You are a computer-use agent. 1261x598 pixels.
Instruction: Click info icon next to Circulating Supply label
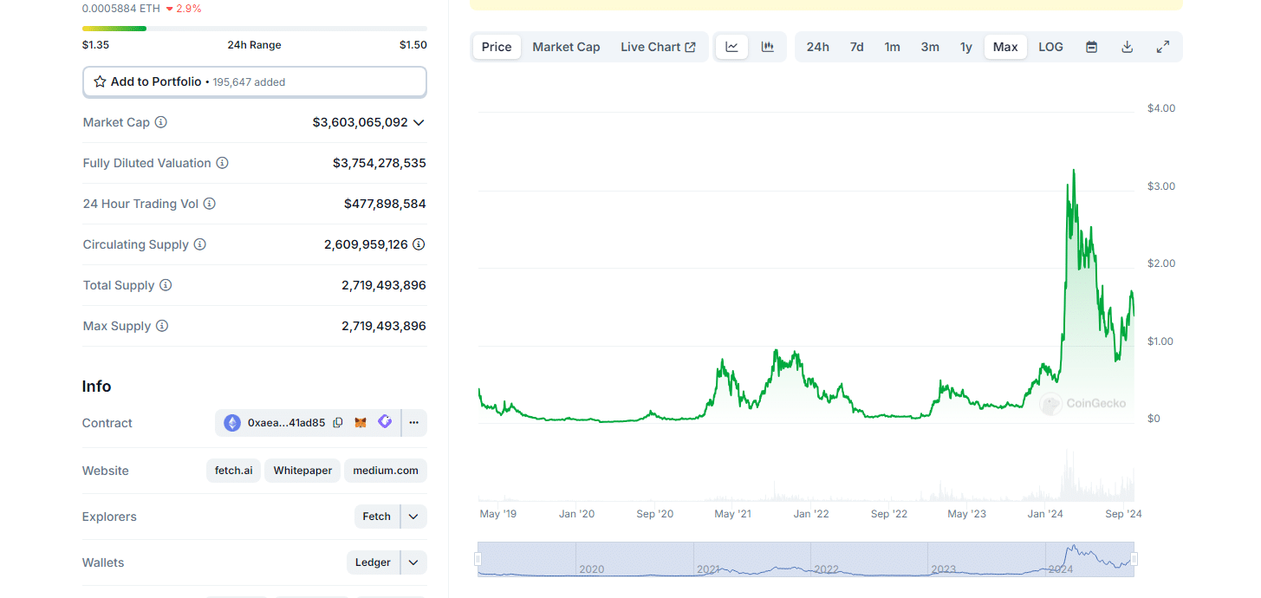coord(199,244)
